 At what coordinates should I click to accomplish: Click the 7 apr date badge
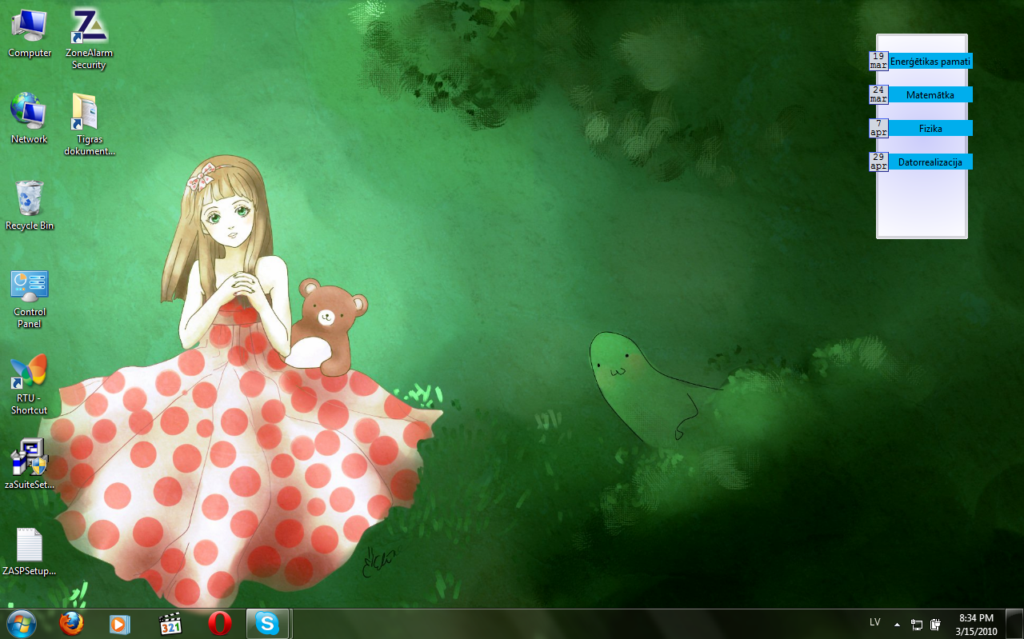(x=878, y=128)
